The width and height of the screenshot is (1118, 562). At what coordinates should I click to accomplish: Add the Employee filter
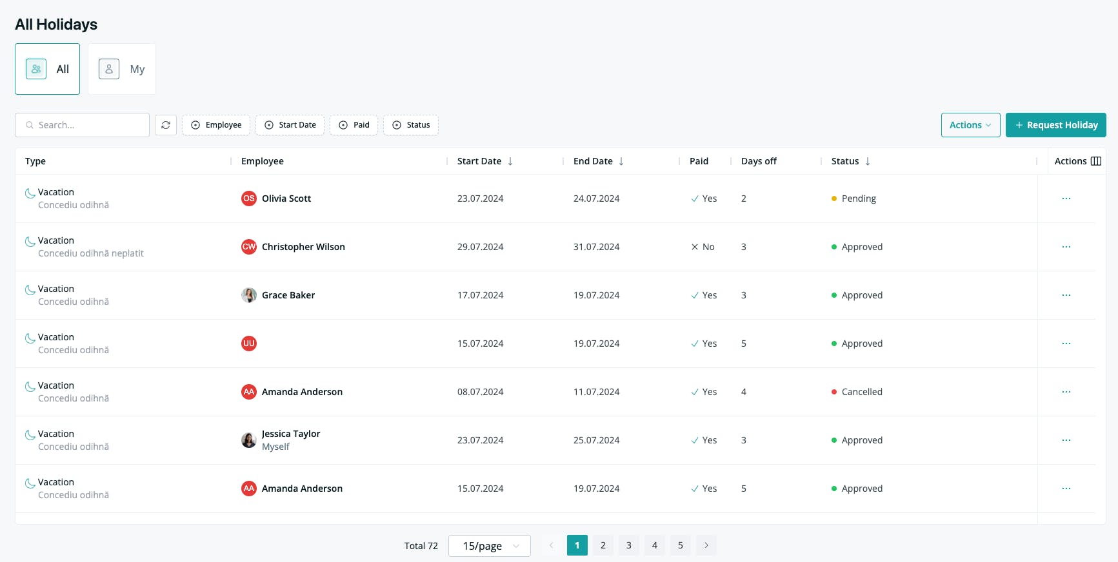[x=216, y=125]
